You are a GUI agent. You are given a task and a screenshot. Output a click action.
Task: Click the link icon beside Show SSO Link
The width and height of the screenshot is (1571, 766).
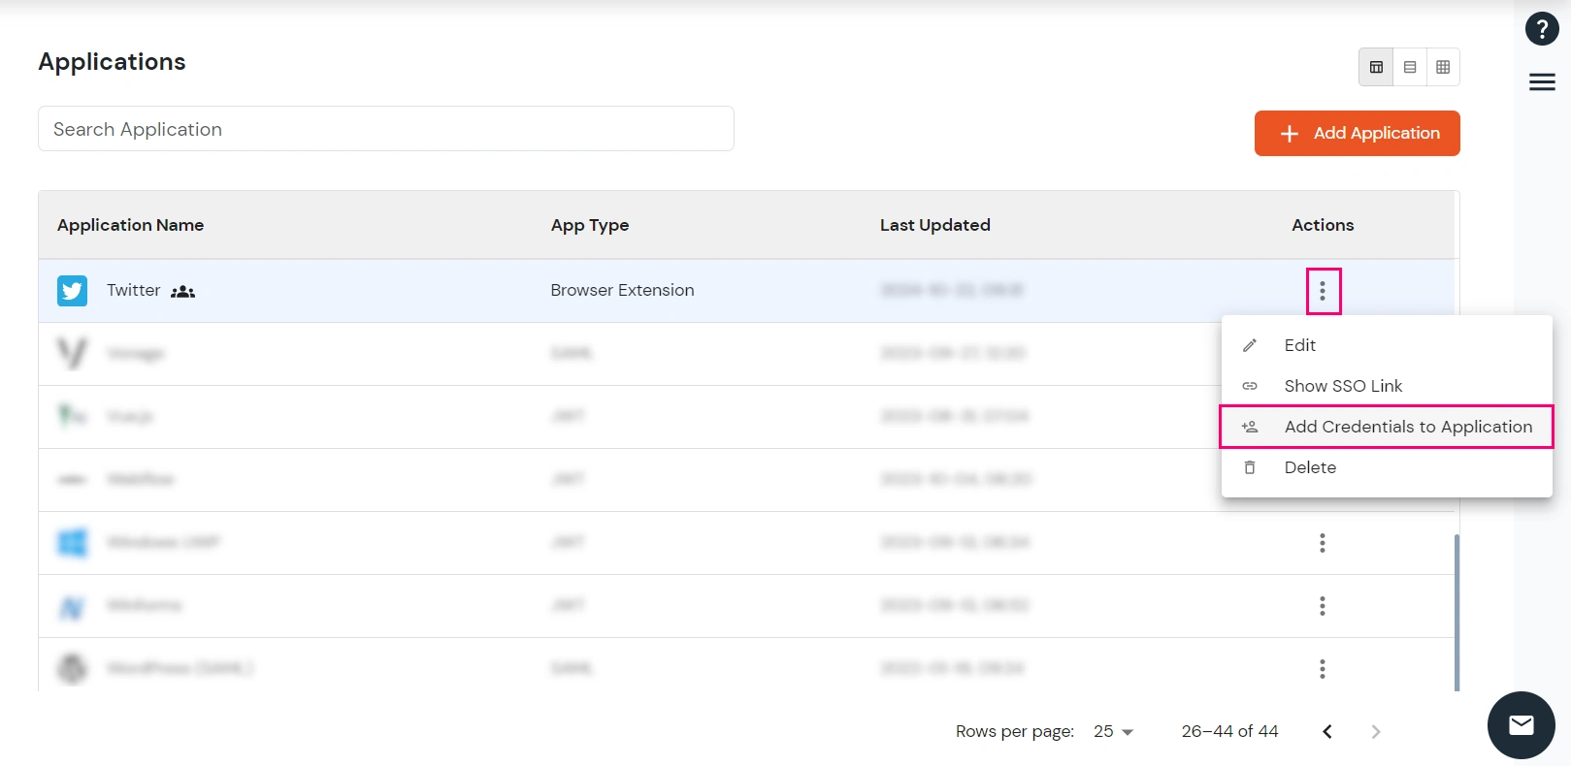pos(1250,386)
